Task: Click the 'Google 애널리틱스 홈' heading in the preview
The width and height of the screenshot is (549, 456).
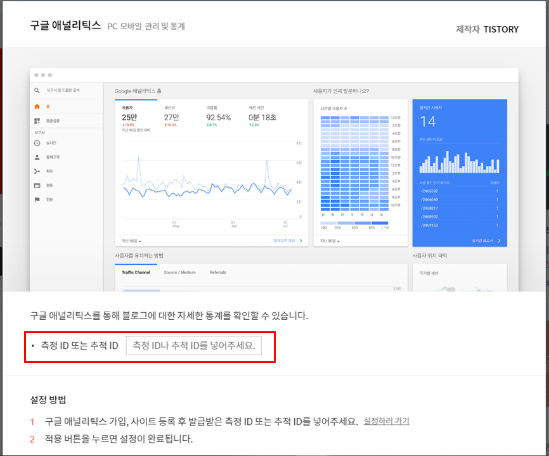Action: (138, 91)
